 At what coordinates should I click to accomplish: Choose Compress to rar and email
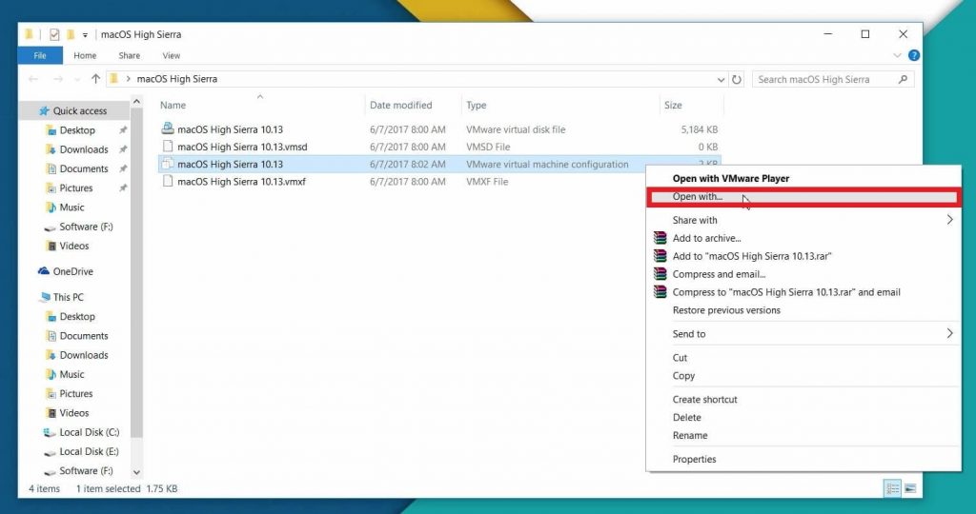coord(786,292)
